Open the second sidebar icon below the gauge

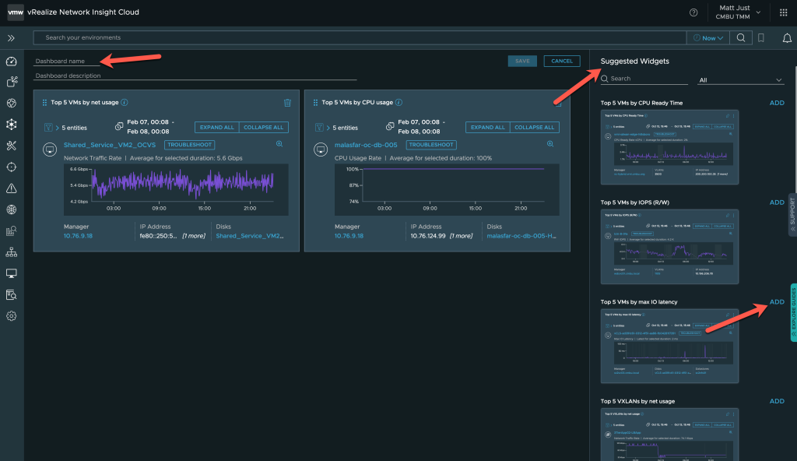pos(11,82)
